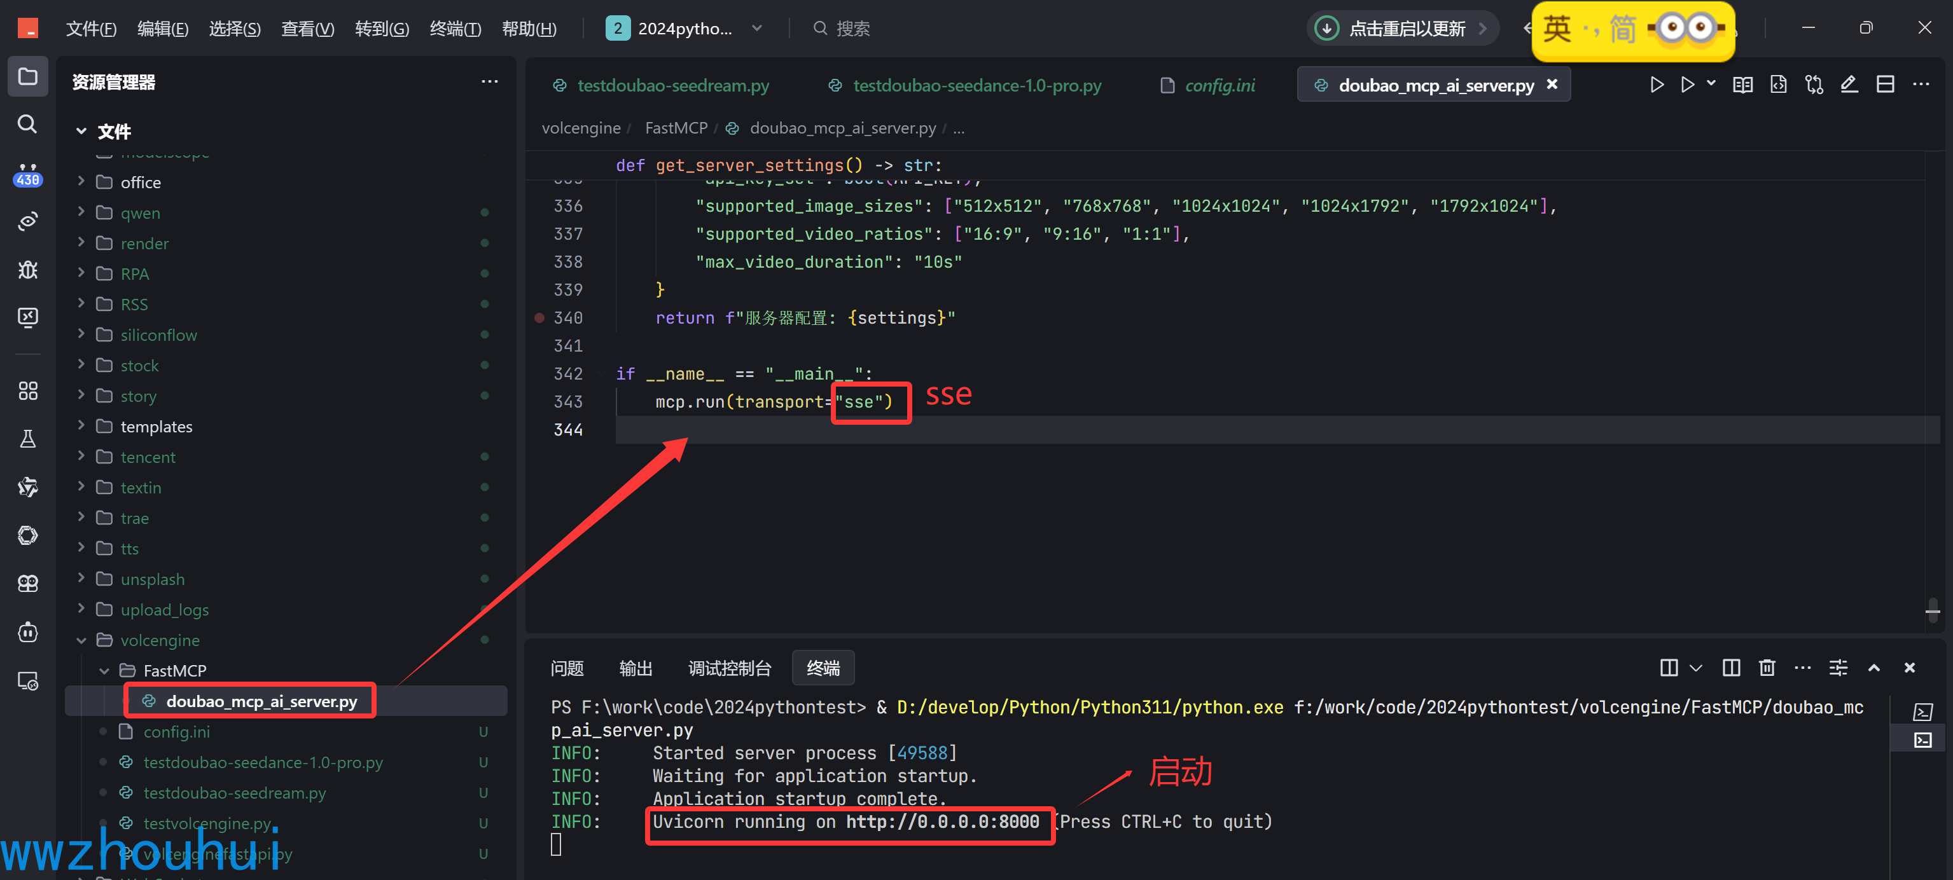Viewport: 1953px width, 880px height.
Task: Open the terminal launch profile dropdown
Action: click(x=1696, y=668)
